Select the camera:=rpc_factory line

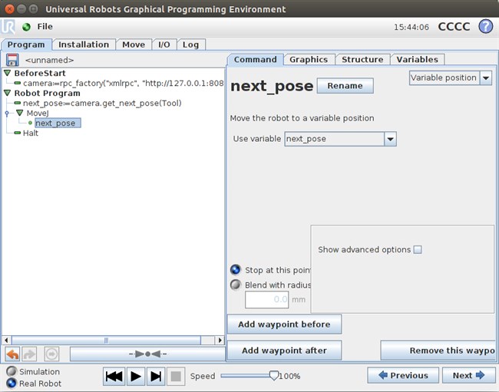[x=123, y=84]
